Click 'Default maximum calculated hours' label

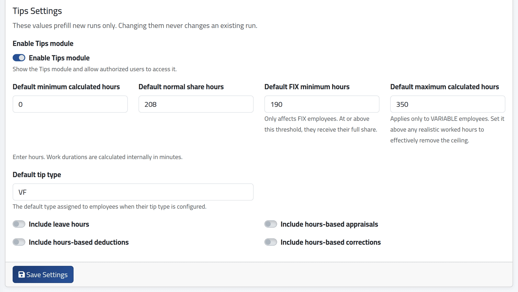coord(445,87)
